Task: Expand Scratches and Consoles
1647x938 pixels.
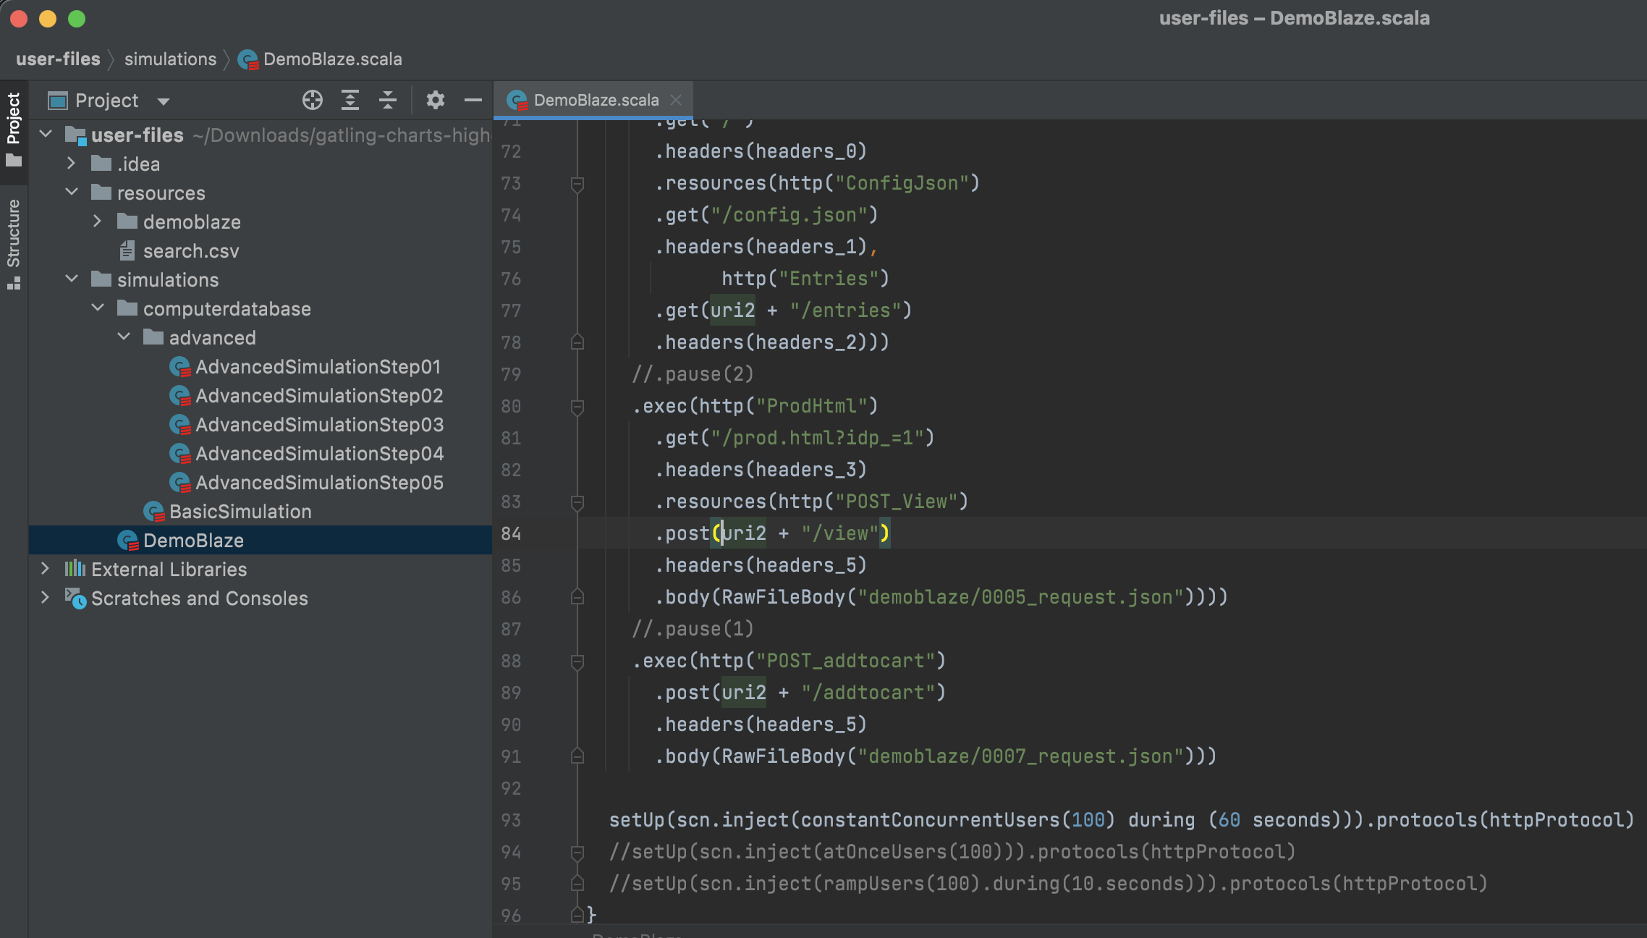Action: [x=46, y=598]
